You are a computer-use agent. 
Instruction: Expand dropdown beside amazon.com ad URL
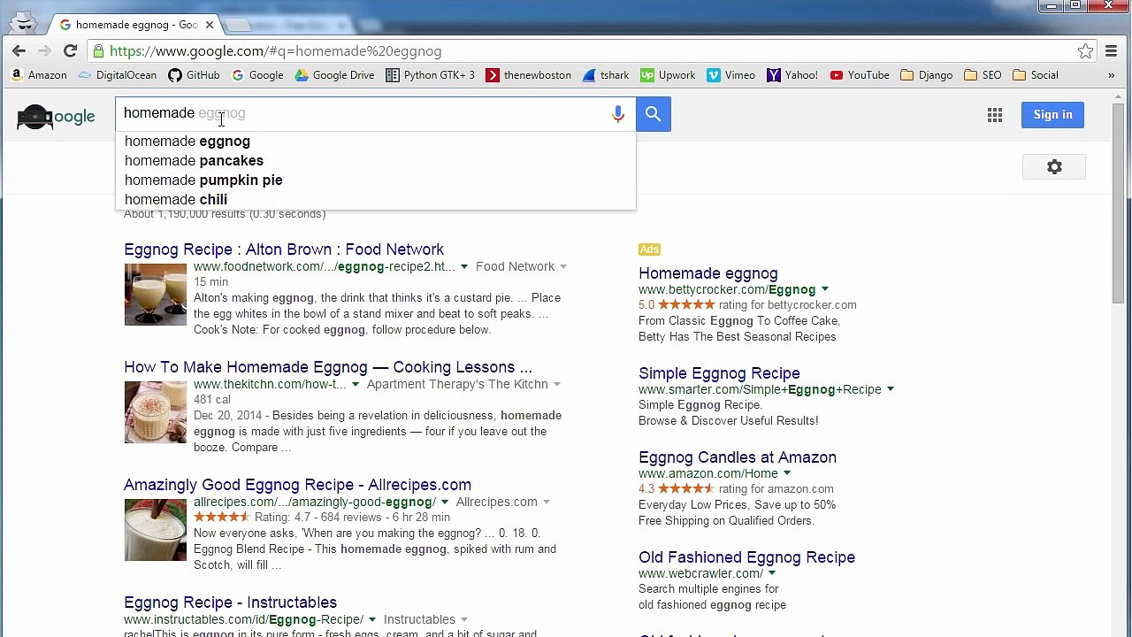click(x=786, y=474)
